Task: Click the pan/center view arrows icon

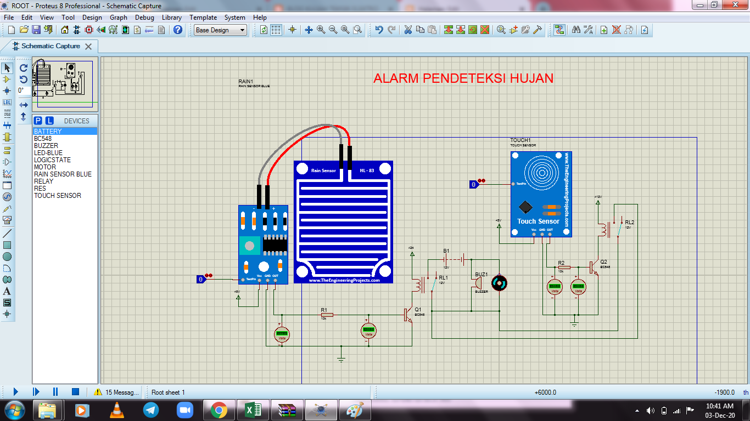Action: (309, 30)
